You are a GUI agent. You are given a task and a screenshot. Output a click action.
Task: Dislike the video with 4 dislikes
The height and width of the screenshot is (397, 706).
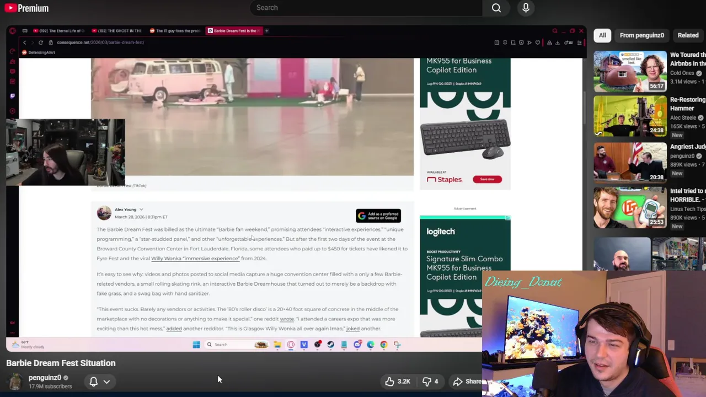[430, 382]
